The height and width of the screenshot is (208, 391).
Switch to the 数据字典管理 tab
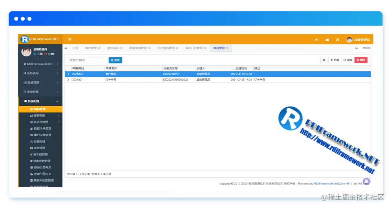(x=138, y=48)
